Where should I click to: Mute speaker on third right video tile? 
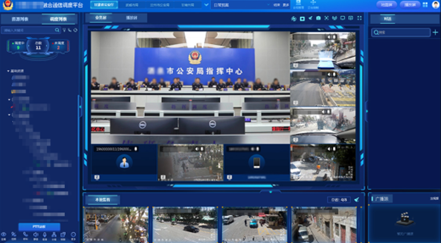tap(323, 112)
